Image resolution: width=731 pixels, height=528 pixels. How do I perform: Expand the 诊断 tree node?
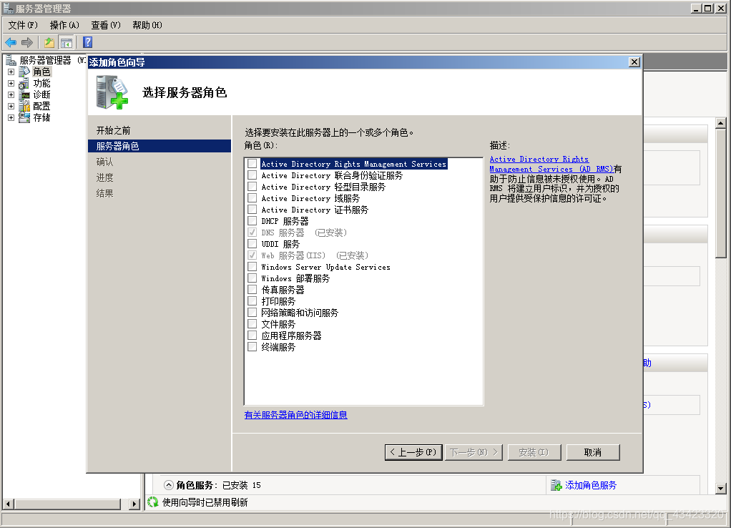11,94
